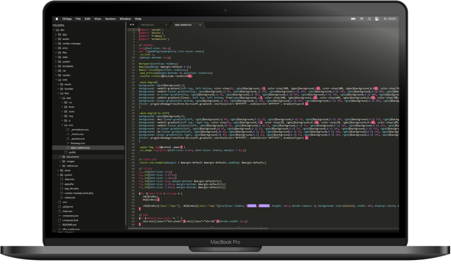Viewport: 451px width, 267px height.
Task: Open the View menu
Action: pyautogui.click(x=97, y=19)
